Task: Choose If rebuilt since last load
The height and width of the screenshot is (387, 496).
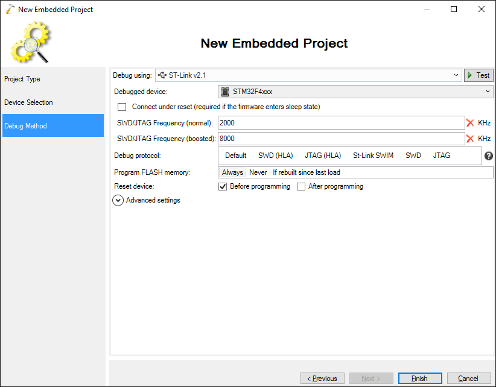Action: click(307, 172)
